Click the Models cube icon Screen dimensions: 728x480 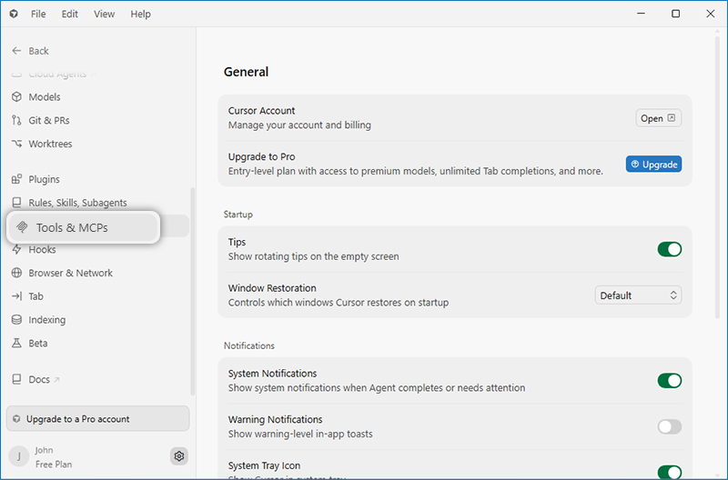coord(16,97)
